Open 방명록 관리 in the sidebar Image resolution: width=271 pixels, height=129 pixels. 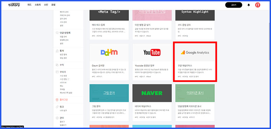tap(64, 40)
